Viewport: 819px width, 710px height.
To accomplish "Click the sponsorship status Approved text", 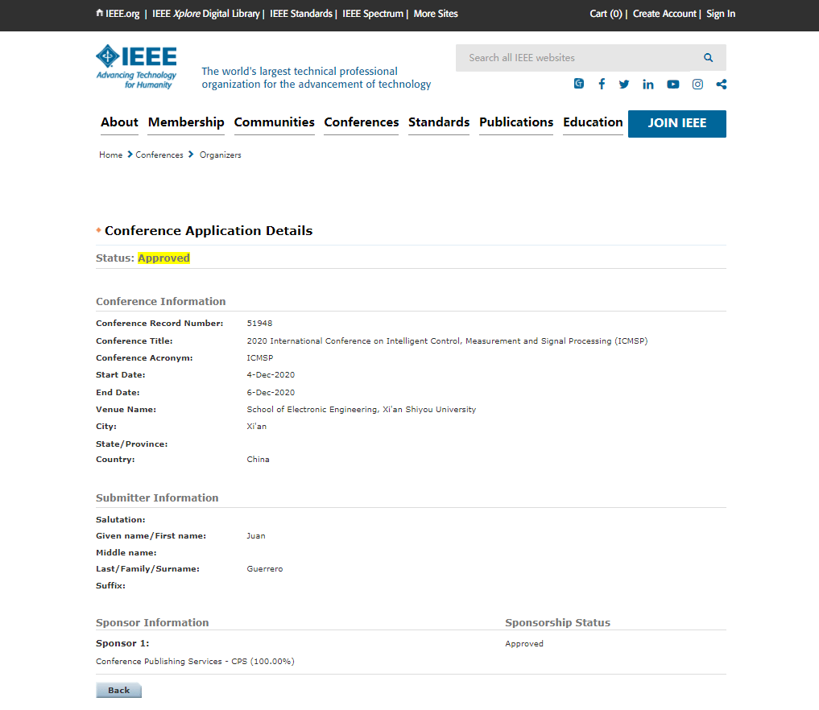I will pyautogui.click(x=524, y=644).
